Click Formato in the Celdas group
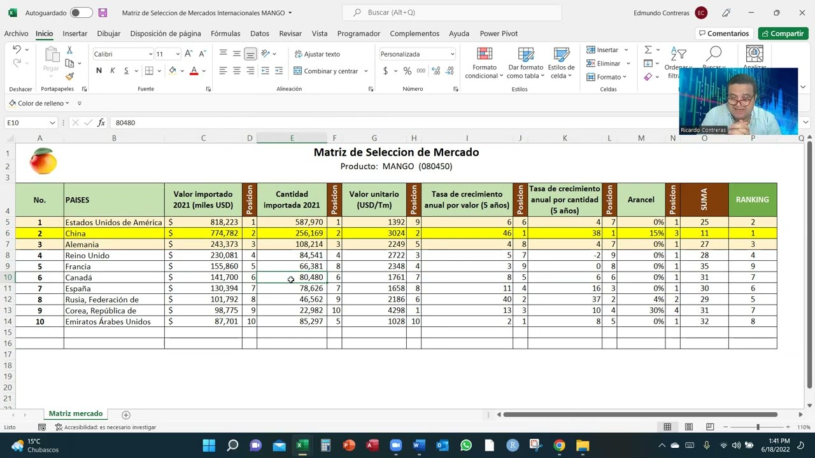The image size is (815, 458). pos(607,77)
